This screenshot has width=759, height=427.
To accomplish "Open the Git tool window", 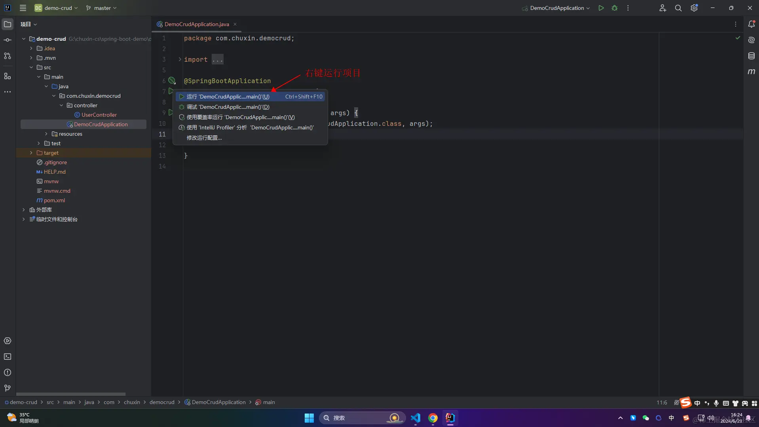I will tap(8, 388).
